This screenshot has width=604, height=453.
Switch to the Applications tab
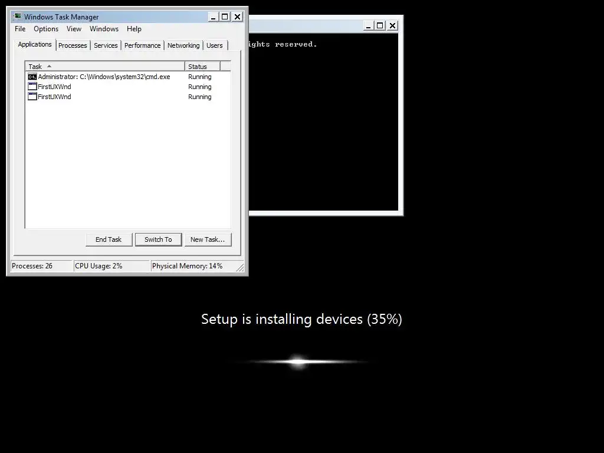pos(35,44)
